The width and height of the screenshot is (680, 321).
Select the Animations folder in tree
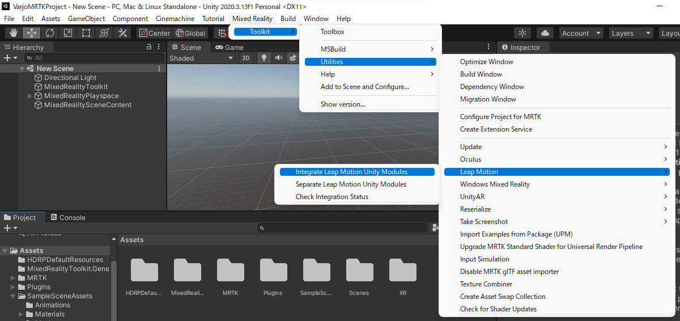coord(48,305)
